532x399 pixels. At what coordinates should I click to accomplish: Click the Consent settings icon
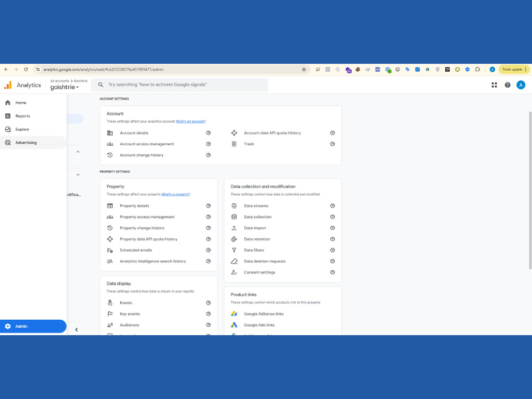[x=234, y=272]
